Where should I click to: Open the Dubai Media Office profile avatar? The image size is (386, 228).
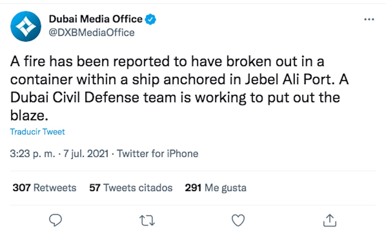click(26, 26)
